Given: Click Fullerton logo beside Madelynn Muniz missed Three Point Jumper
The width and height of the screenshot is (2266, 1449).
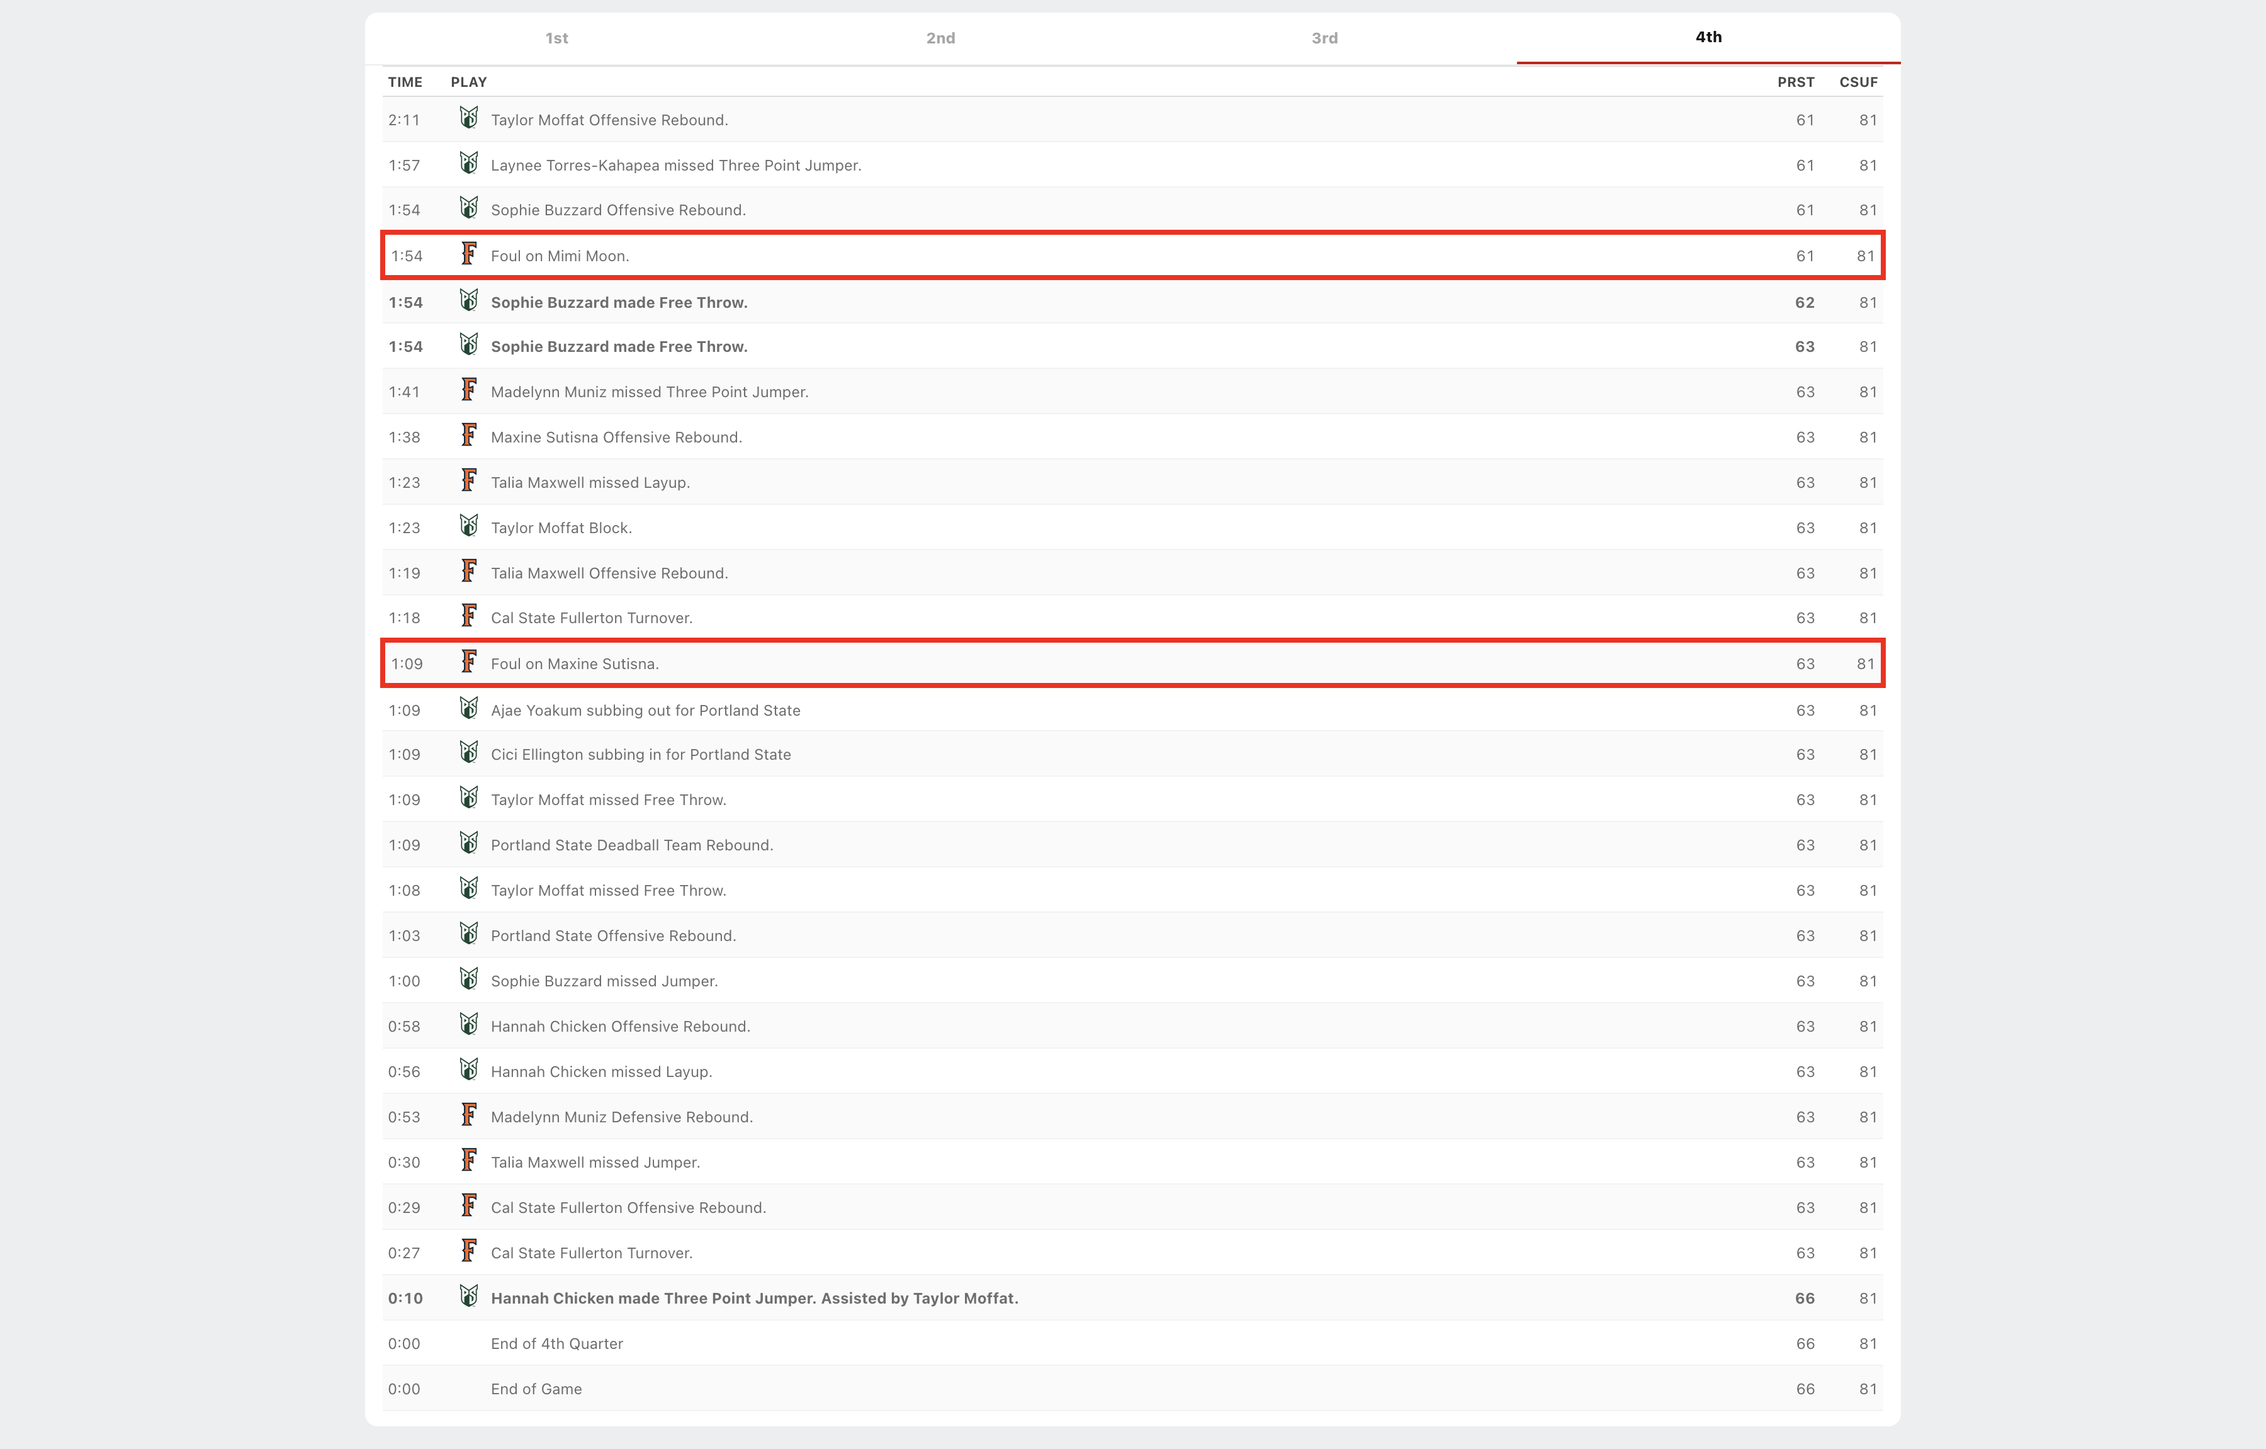Looking at the screenshot, I should (x=469, y=390).
